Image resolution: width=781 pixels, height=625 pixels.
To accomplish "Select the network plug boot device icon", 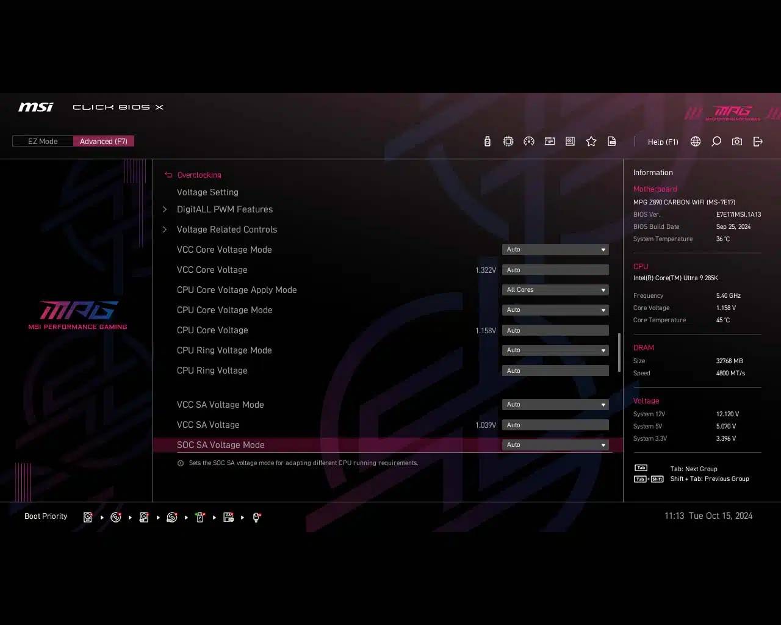I will (x=256, y=517).
